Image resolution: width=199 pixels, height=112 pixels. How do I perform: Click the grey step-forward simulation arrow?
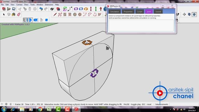point(41,20)
